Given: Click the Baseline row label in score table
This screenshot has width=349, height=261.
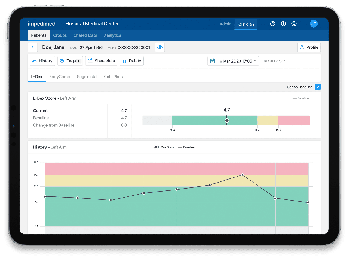Looking at the screenshot, I should tap(41, 118).
